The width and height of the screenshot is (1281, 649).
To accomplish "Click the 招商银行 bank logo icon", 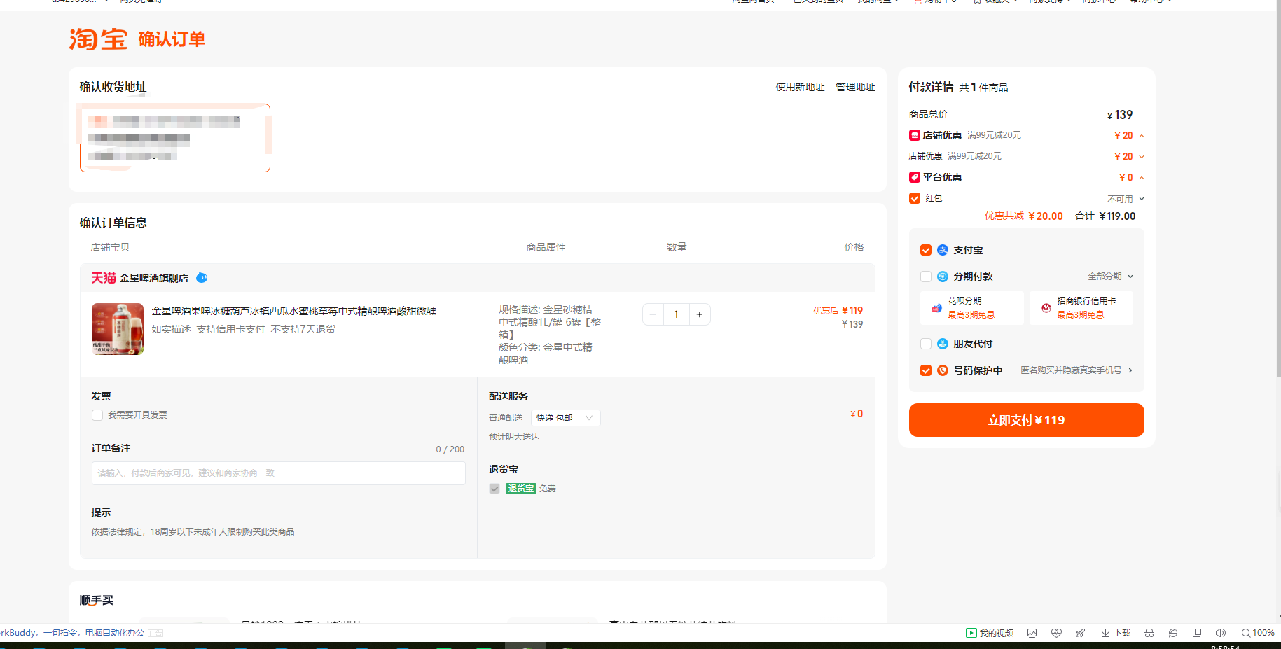I will coord(1046,308).
